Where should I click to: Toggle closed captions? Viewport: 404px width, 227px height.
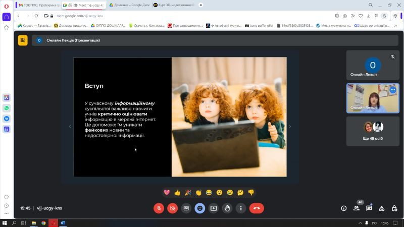[x=186, y=208]
